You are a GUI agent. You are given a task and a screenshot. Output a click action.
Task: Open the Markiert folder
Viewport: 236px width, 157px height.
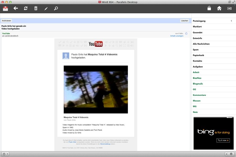214,27
